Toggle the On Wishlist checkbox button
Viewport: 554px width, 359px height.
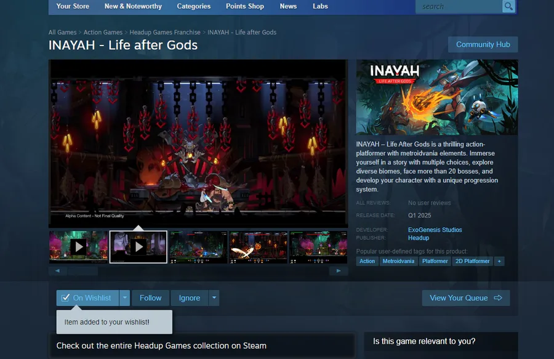[x=87, y=298]
